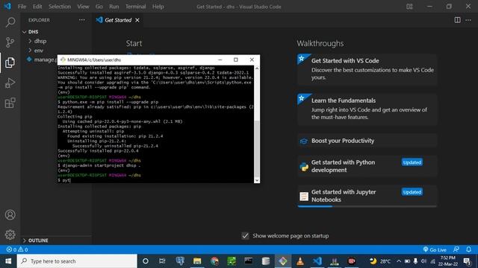
Task: Start Go Live server
Action: coord(435,249)
